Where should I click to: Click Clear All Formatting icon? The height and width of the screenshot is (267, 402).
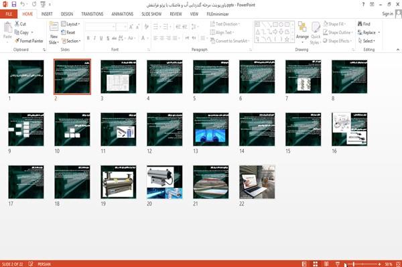coord(146,27)
